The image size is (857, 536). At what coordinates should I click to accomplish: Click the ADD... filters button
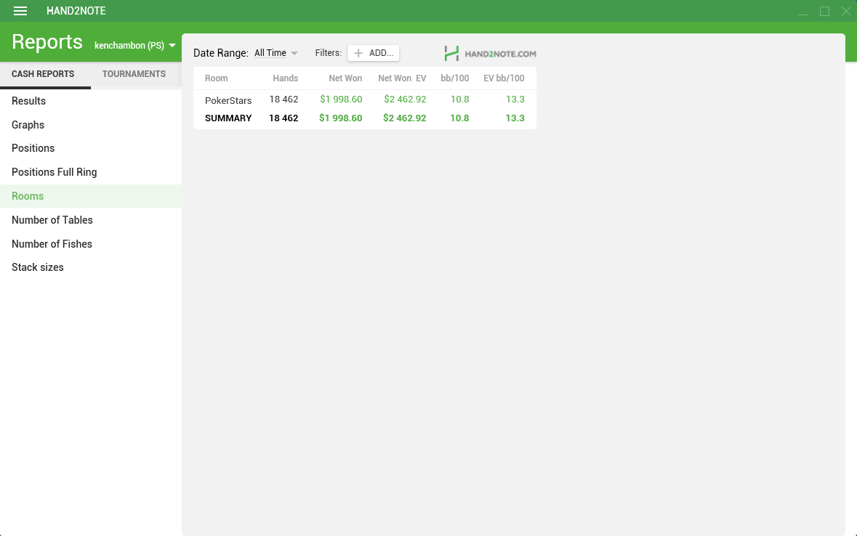tap(374, 53)
